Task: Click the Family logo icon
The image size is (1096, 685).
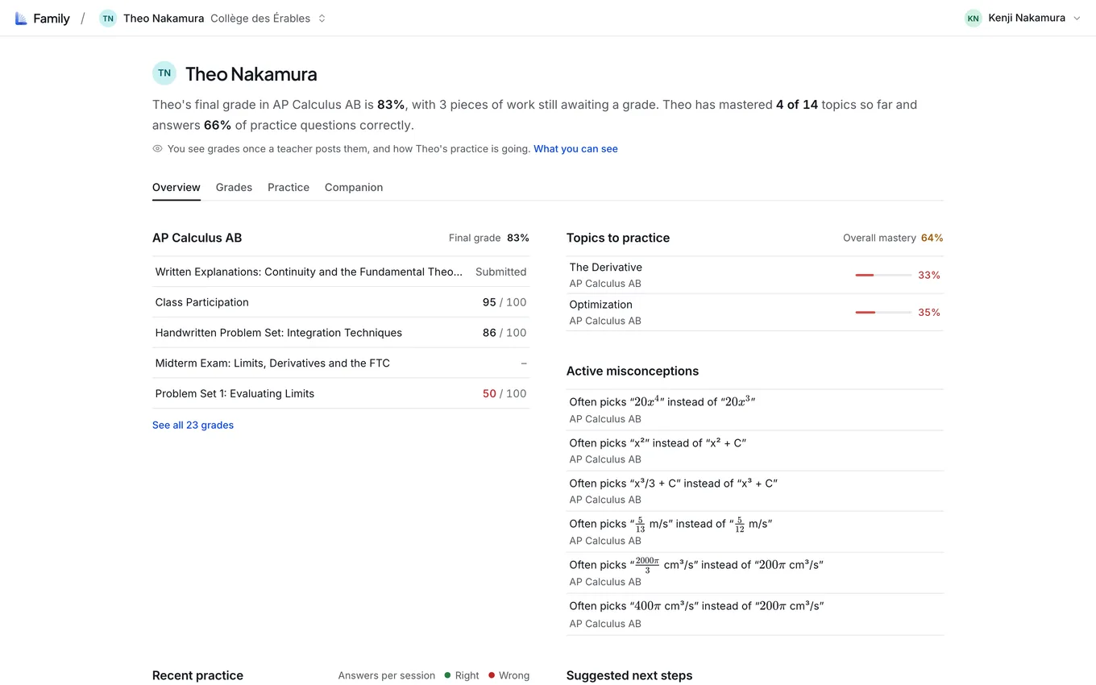Action: [21, 18]
